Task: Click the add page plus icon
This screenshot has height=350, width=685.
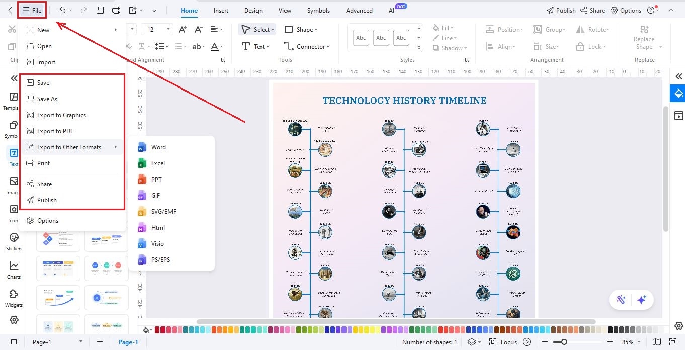Action: (x=100, y=342)
